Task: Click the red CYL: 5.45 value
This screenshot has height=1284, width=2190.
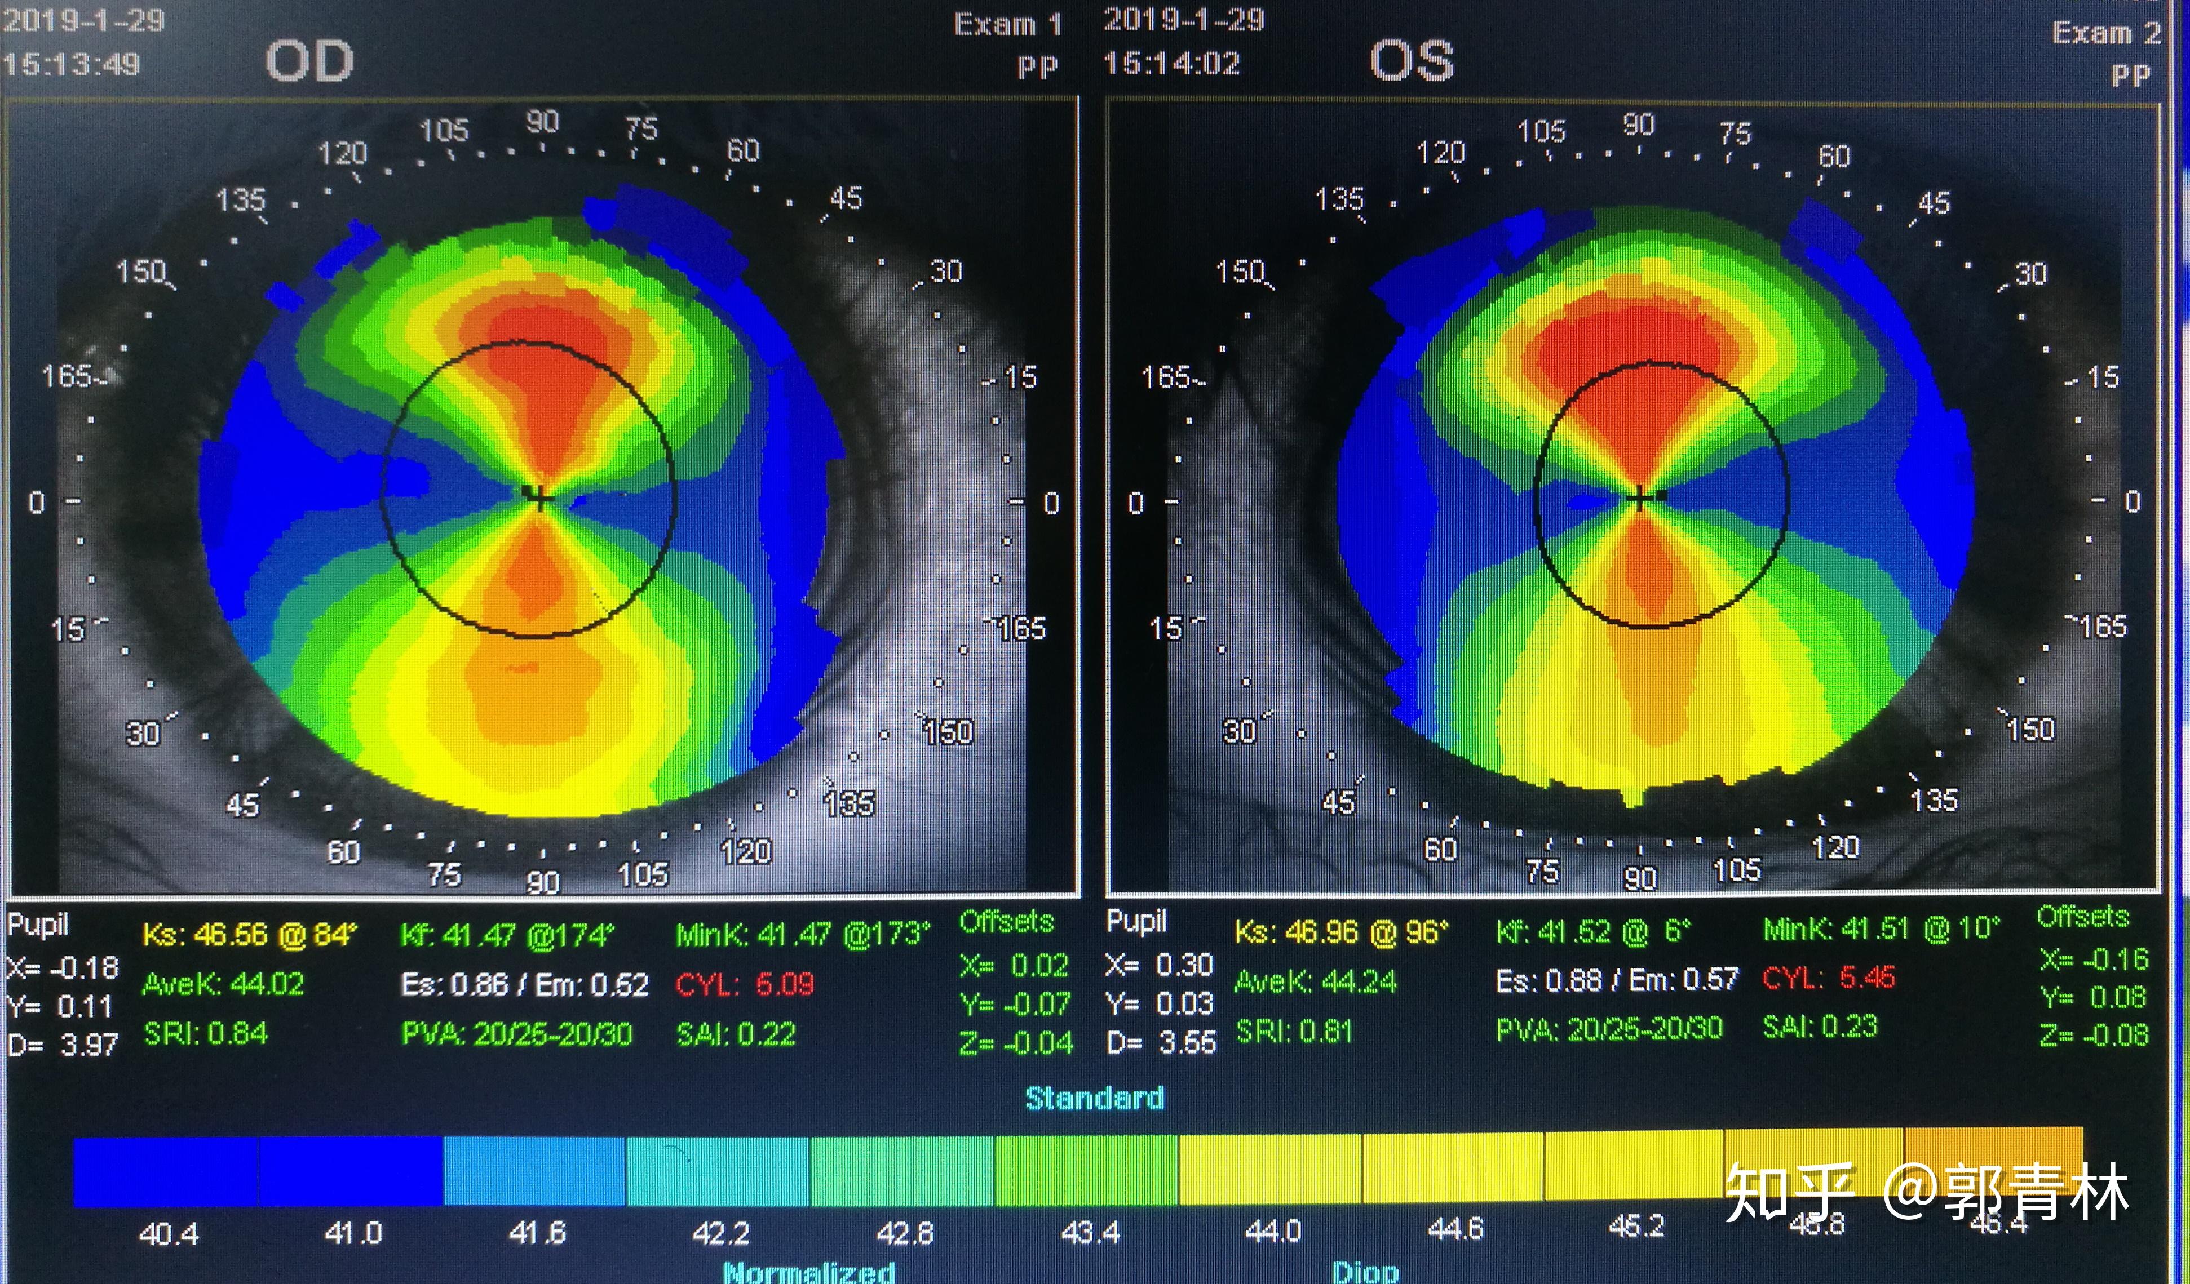Action: 1829,978
